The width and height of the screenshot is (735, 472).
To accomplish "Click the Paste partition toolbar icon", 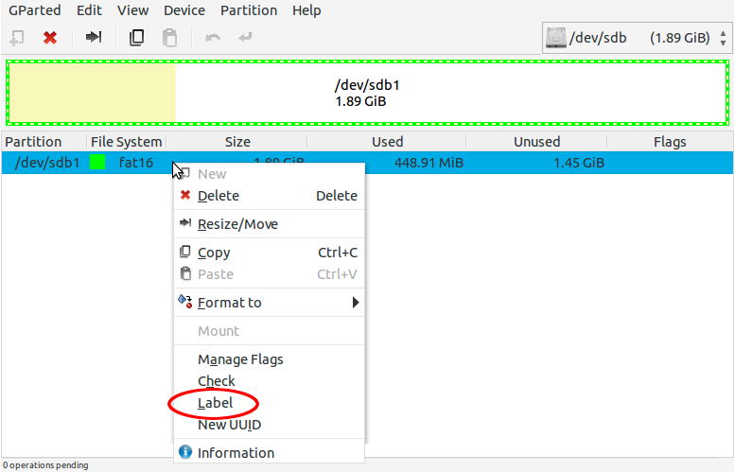I will click(169, 38).
